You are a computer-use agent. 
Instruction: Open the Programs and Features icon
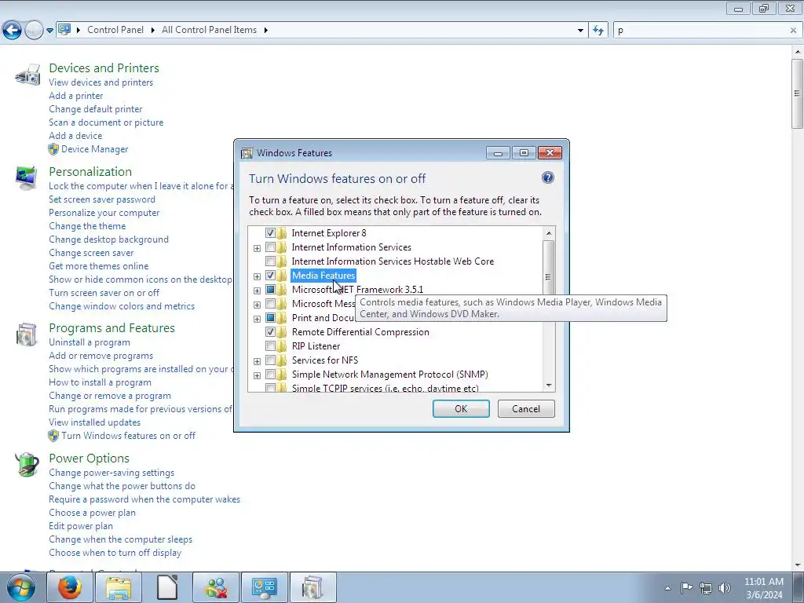tap(26, 334)
